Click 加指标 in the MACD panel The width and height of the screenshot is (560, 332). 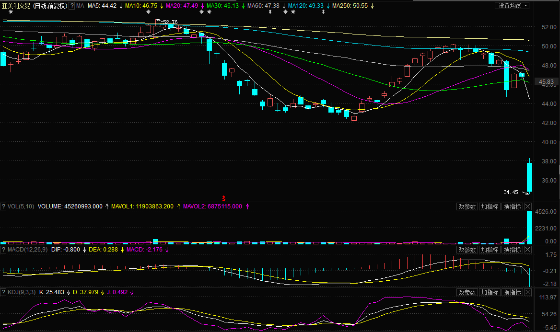coord(490,250)
